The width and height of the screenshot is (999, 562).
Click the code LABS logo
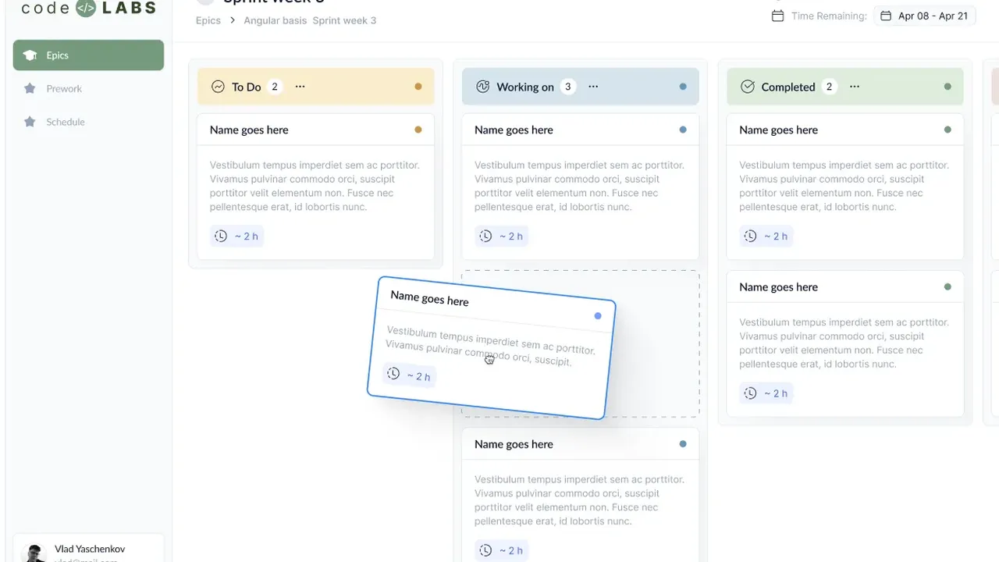[88, 9]
